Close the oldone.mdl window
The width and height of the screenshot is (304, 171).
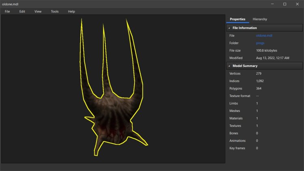296,4
